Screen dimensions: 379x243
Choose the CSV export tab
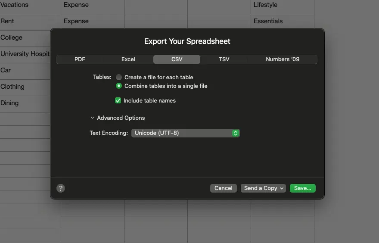177,59
